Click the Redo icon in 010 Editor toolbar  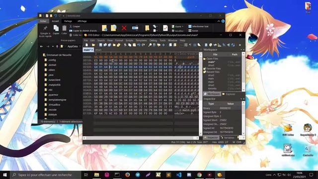[x=143, y=45]
